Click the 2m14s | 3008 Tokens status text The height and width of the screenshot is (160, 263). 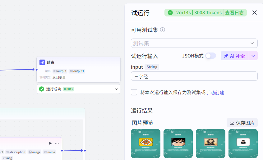(199, 12)
